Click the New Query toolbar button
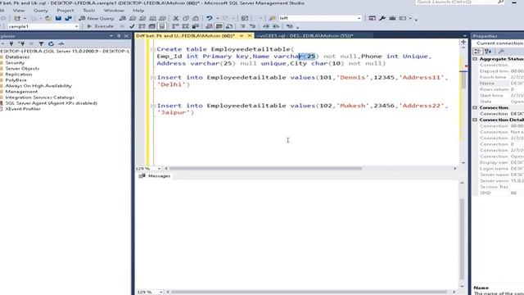Viewport: 524px width, 295px height. pyautogui.click(x=97, y=18)
